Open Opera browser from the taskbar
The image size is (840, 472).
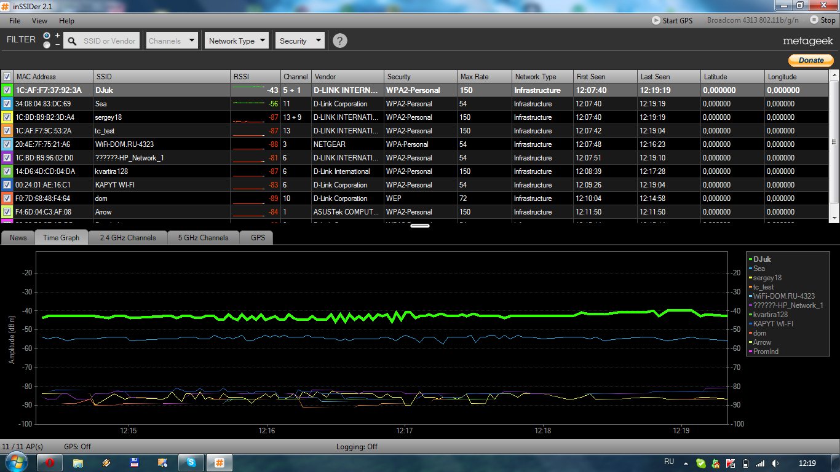pos(49,462)
